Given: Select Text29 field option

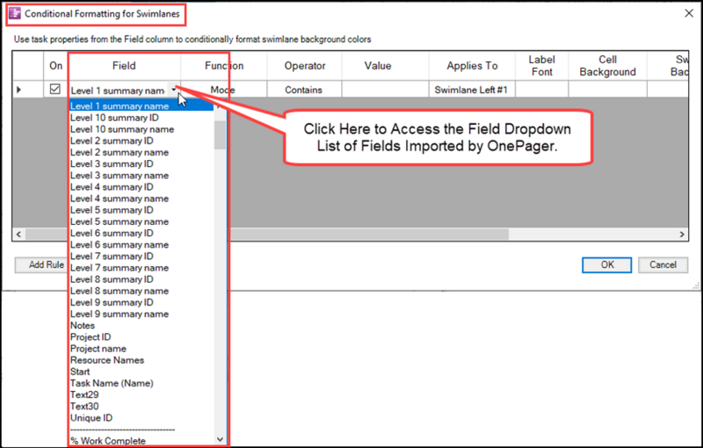Looking at the screenshot, I should (x=84, y=395).
